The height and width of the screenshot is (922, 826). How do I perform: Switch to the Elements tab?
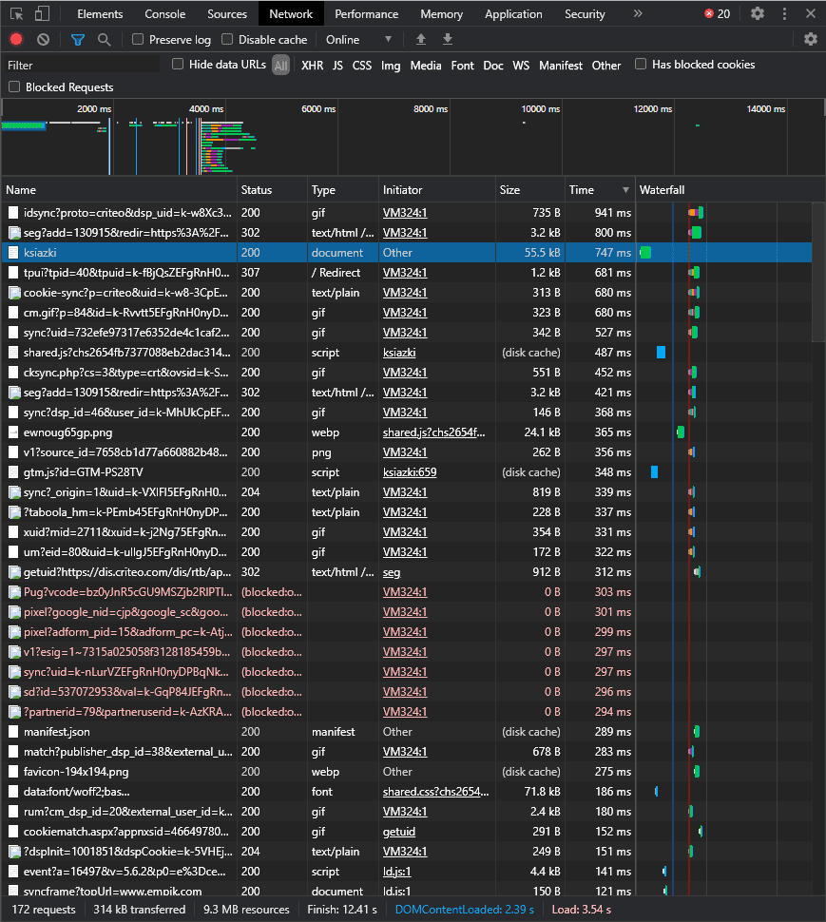point(100,13)
